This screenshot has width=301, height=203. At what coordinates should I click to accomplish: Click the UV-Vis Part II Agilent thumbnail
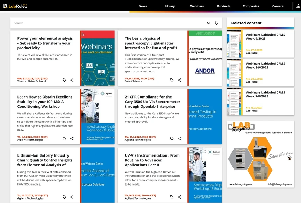click(x=205, y=175)
